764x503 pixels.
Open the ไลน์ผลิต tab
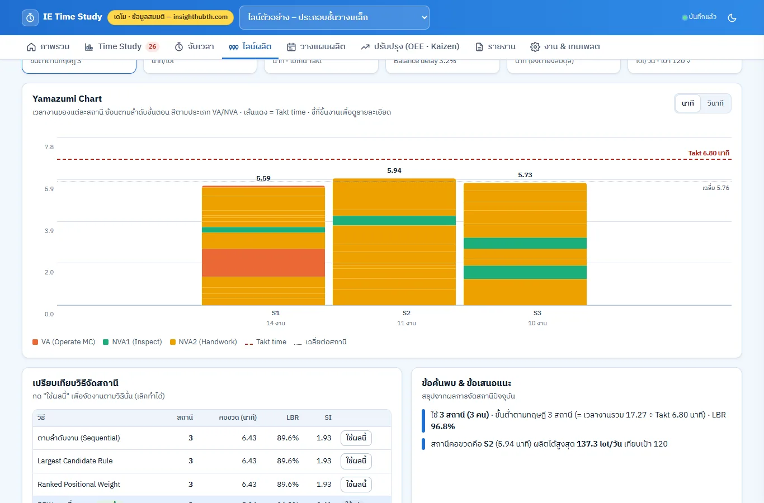[250, 47]
